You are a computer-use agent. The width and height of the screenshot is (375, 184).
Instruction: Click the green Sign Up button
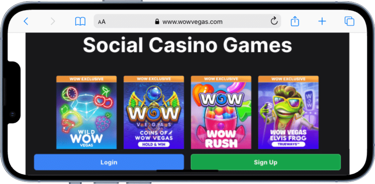266,162
